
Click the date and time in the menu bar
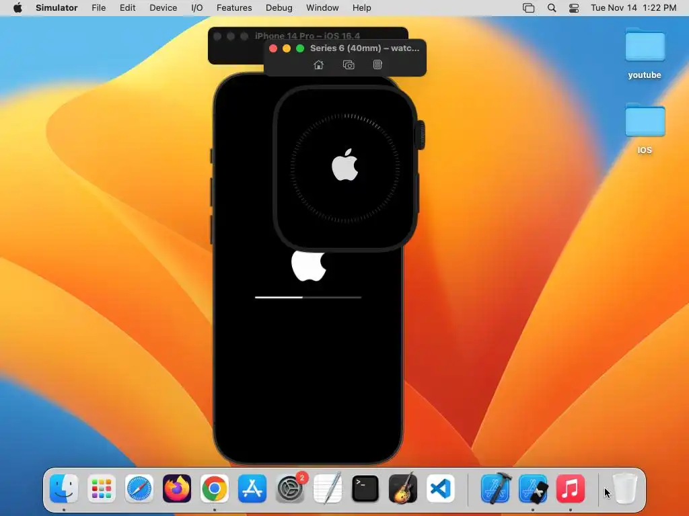pyautogui.click(x=633, y=8)
